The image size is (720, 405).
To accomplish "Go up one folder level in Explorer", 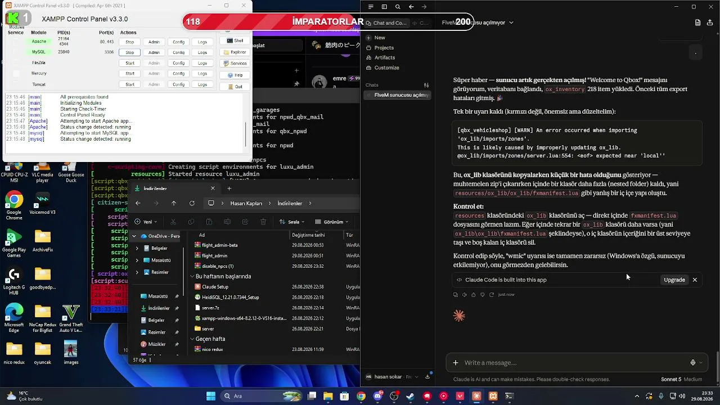I will (174, 203).
